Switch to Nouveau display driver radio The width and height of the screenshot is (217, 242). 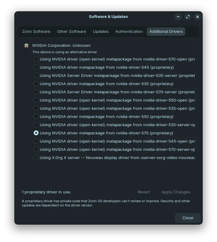tap(36, 157)
